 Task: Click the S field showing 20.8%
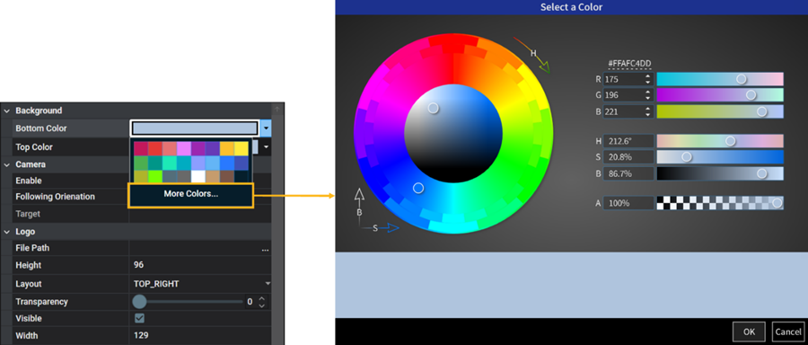[628, 156]
